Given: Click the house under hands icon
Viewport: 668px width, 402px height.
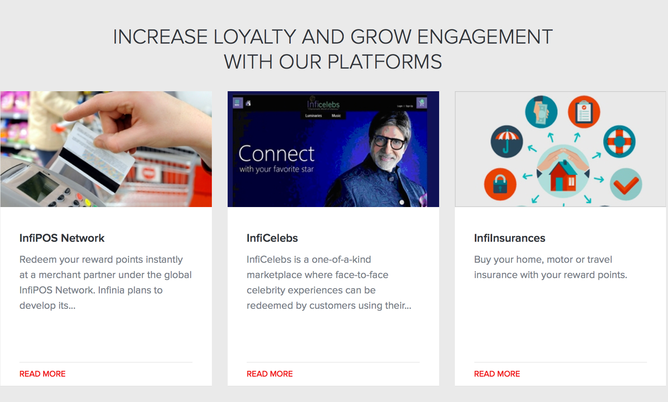Looking at the screenshot, I should pos(563,172).
